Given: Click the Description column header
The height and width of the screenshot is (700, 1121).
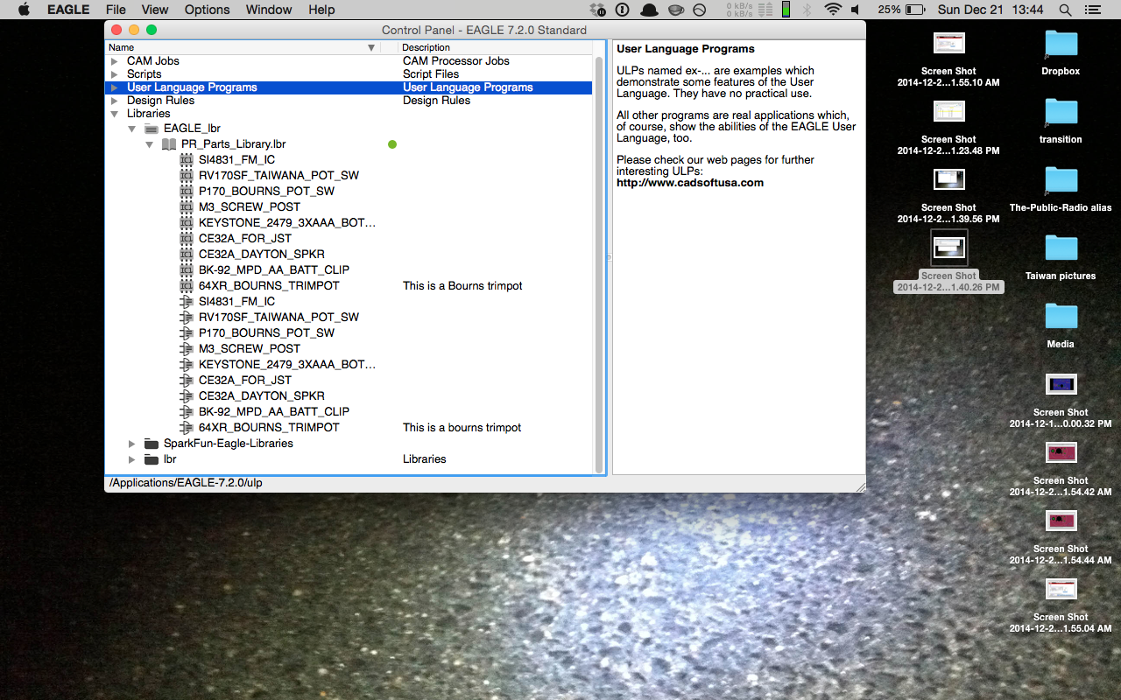Looking at the screenshot, I should click(x=495, y=47).
